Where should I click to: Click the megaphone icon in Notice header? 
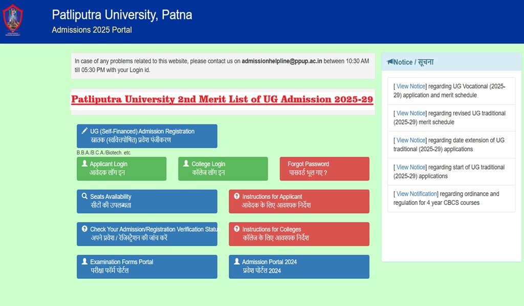pyautogui.click(x=390, y=62)
